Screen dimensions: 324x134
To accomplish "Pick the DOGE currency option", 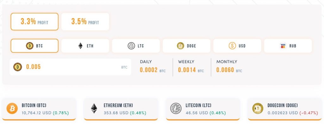I will pos(187,46).
